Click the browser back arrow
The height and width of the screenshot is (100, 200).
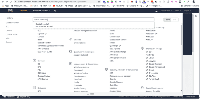(3, 2)
